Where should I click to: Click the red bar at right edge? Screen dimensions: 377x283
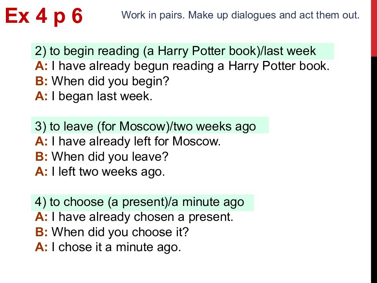374,28
